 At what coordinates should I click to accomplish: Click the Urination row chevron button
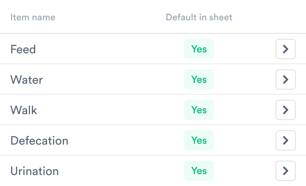pos(285,171)
